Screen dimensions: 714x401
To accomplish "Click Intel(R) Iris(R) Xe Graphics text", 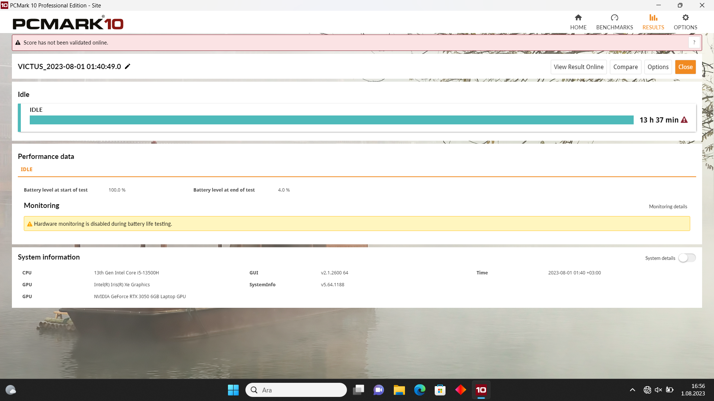I will pos(122,284).
